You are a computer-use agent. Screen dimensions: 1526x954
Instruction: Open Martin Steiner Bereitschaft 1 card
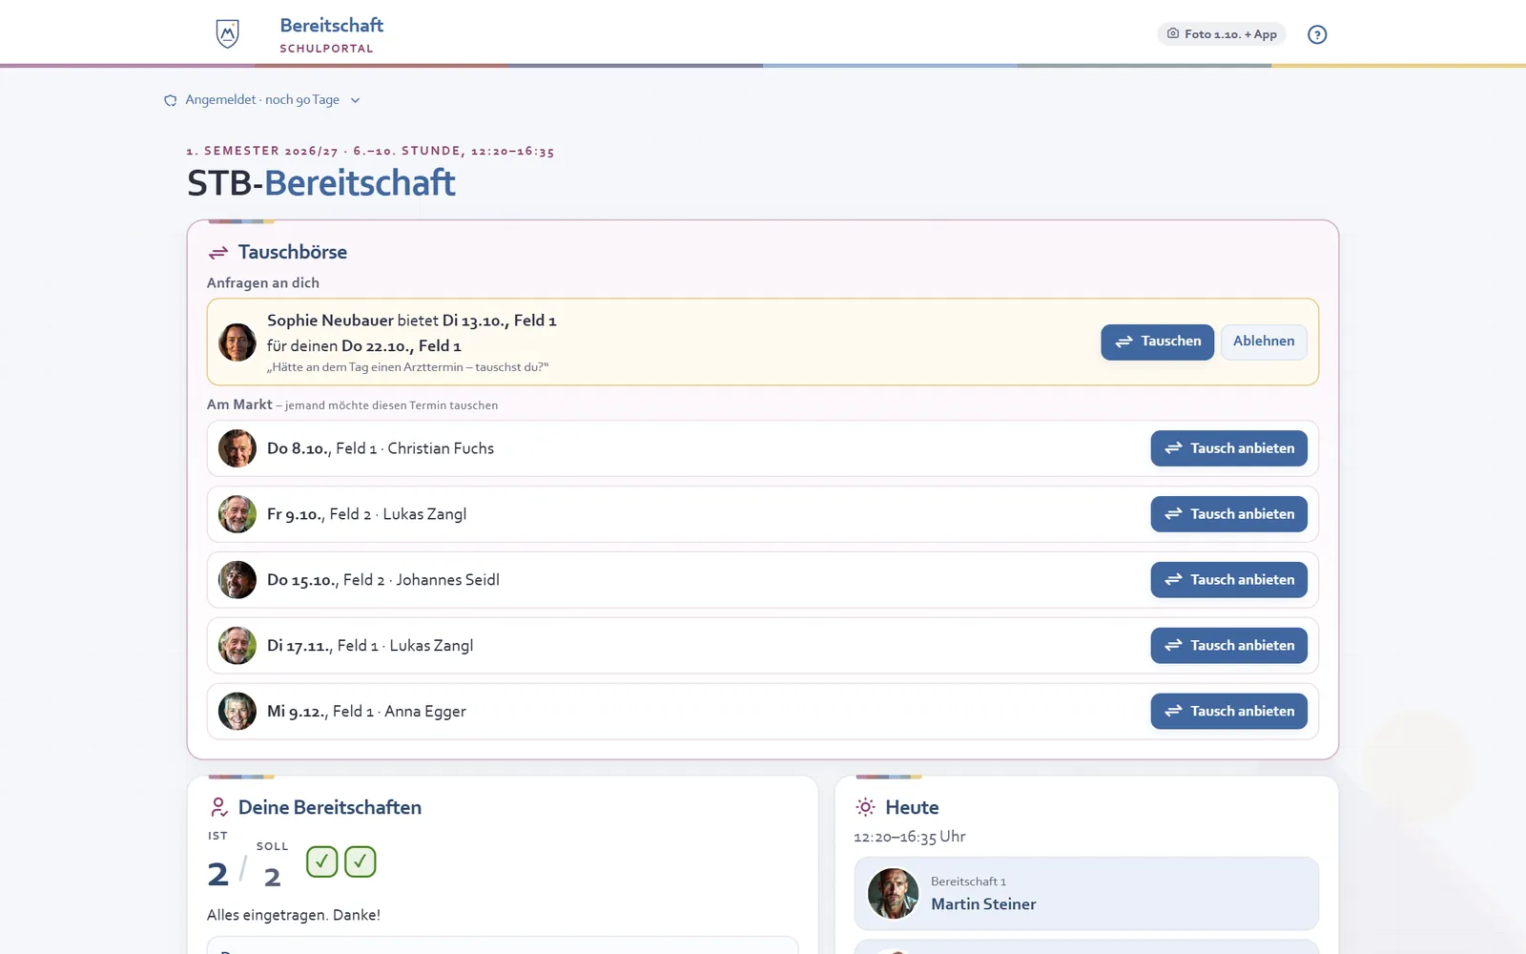tap(1086, 894)
